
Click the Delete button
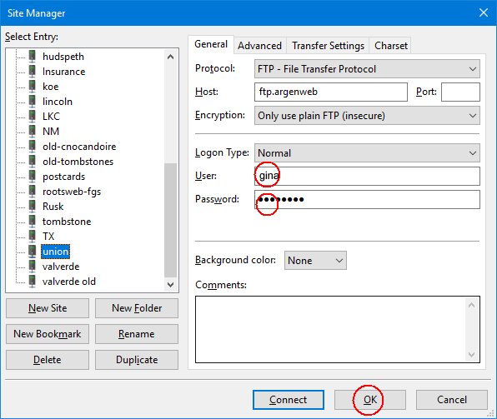pos(48,360)
